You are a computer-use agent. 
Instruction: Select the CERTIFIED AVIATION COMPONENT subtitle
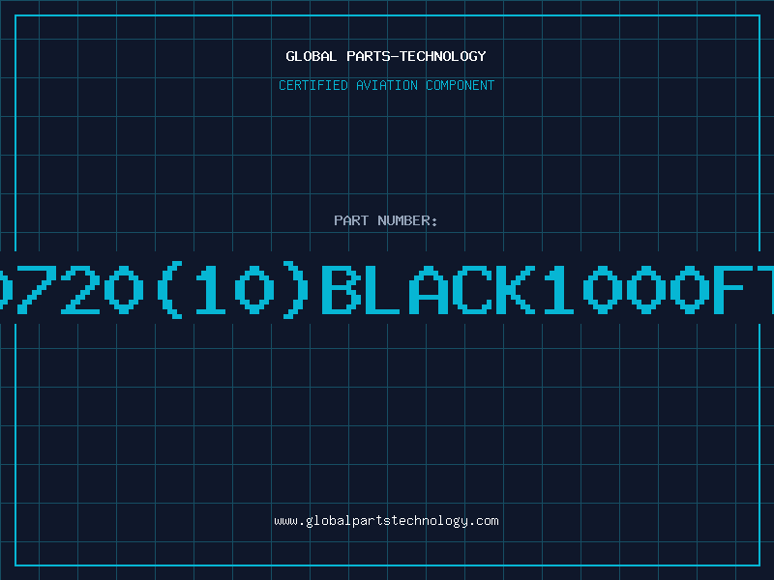click(386, 85)
